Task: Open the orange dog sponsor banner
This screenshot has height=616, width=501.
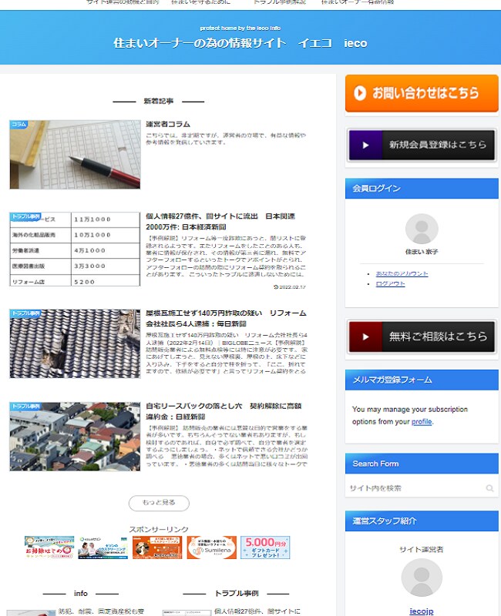Action: [x=157, y=547]
